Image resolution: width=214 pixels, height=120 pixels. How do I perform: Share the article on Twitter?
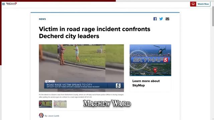tap(161, 19)
